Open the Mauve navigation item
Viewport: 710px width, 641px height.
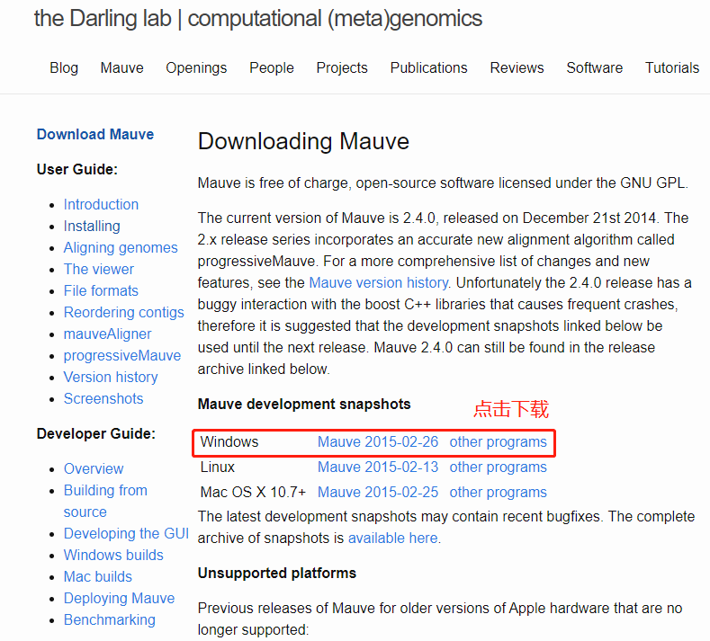[x=121, y=67]
